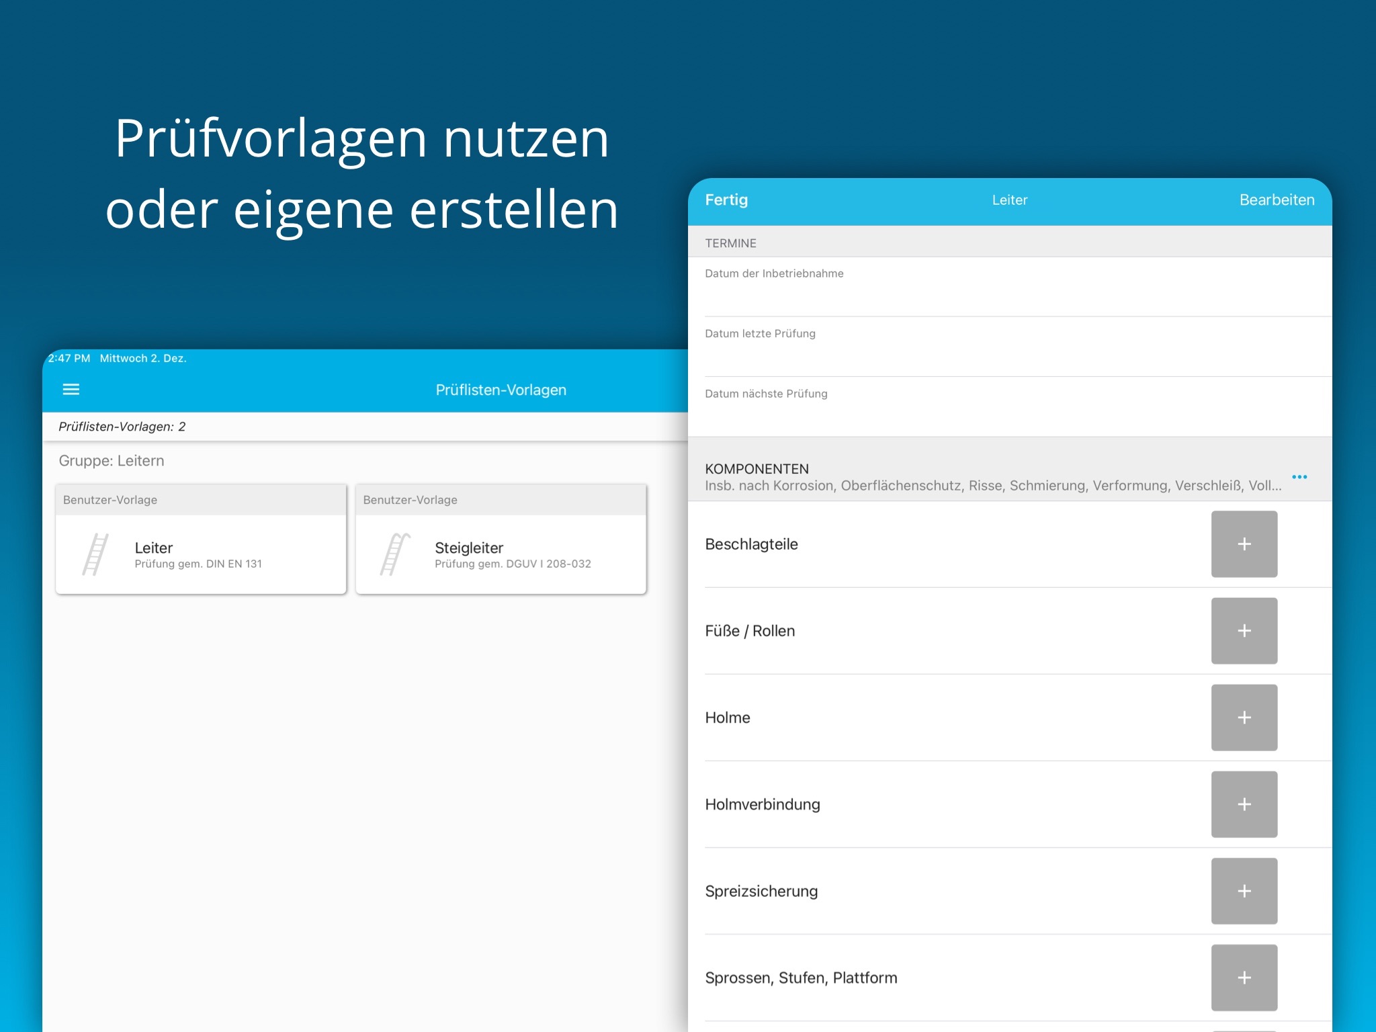Viewport: 1376px width, 1032px height.
Task: Click the Prüflisten-Vorlagen header title
Action: 501,390
